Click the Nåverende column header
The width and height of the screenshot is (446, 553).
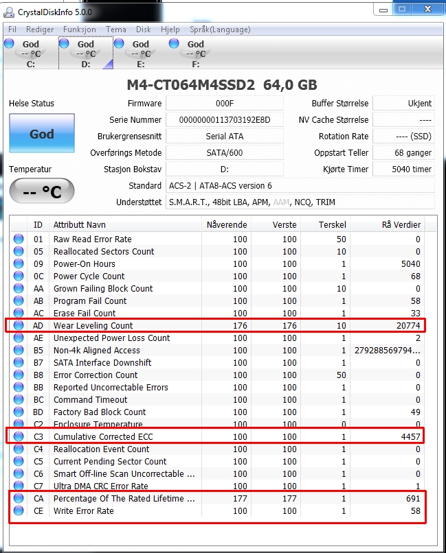pyautogui.click(x=226, y=224)
